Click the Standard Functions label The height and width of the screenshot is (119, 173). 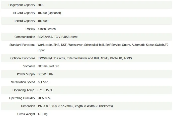pos(22,45)
